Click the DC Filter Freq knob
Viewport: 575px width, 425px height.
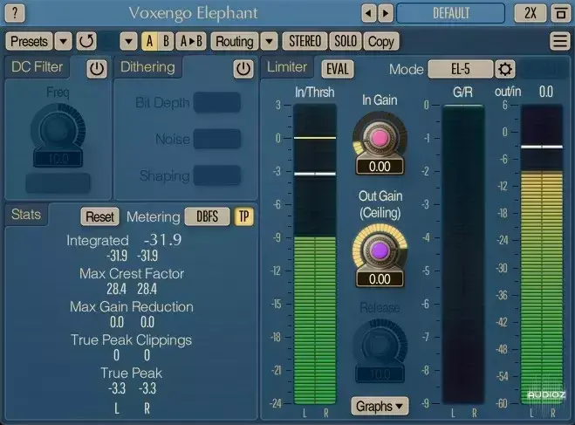(x=58, y=128)
